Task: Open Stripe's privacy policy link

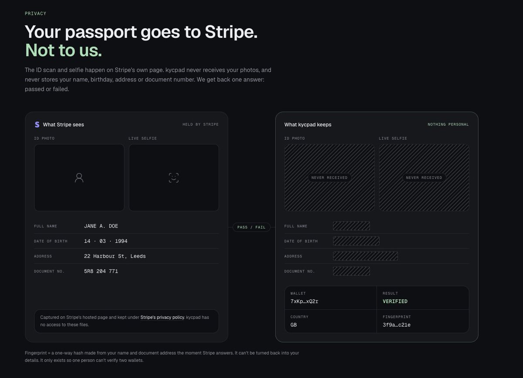Action: coord(162,317)
